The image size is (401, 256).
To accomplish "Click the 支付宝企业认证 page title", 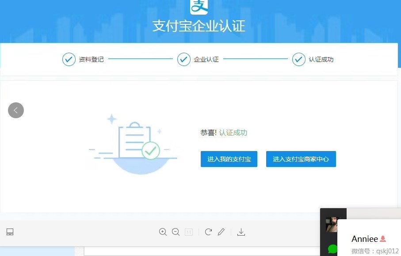I will pos(199,26).
